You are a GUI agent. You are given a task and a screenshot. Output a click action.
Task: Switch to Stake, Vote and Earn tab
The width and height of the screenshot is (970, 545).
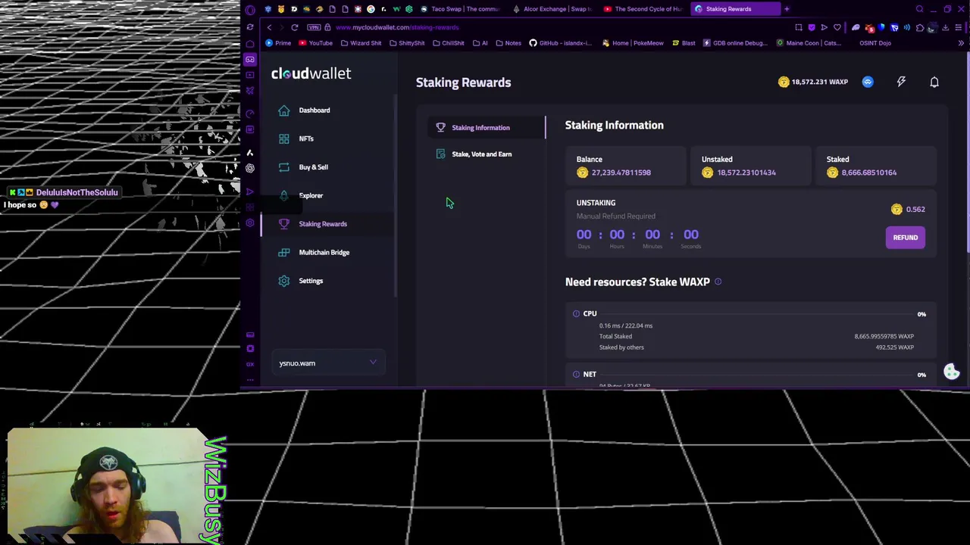tap(481, 154)
